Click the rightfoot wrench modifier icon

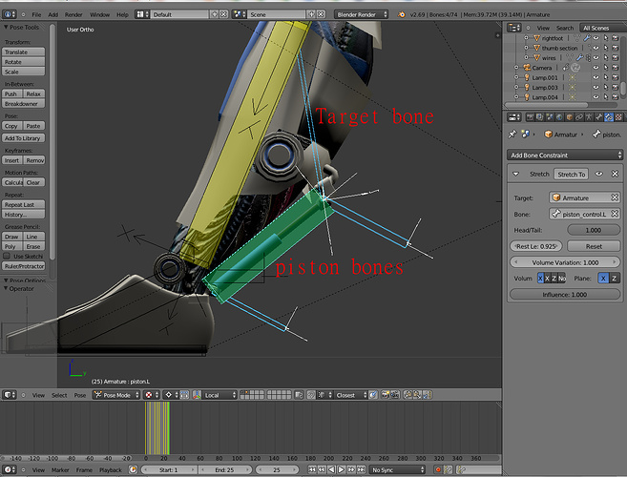(587, 38)
